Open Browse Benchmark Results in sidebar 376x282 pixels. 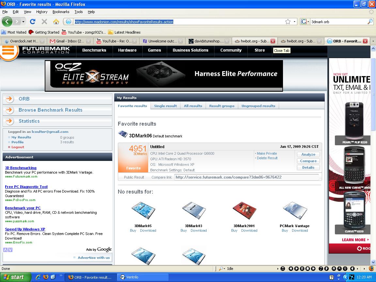click(57, 110)
